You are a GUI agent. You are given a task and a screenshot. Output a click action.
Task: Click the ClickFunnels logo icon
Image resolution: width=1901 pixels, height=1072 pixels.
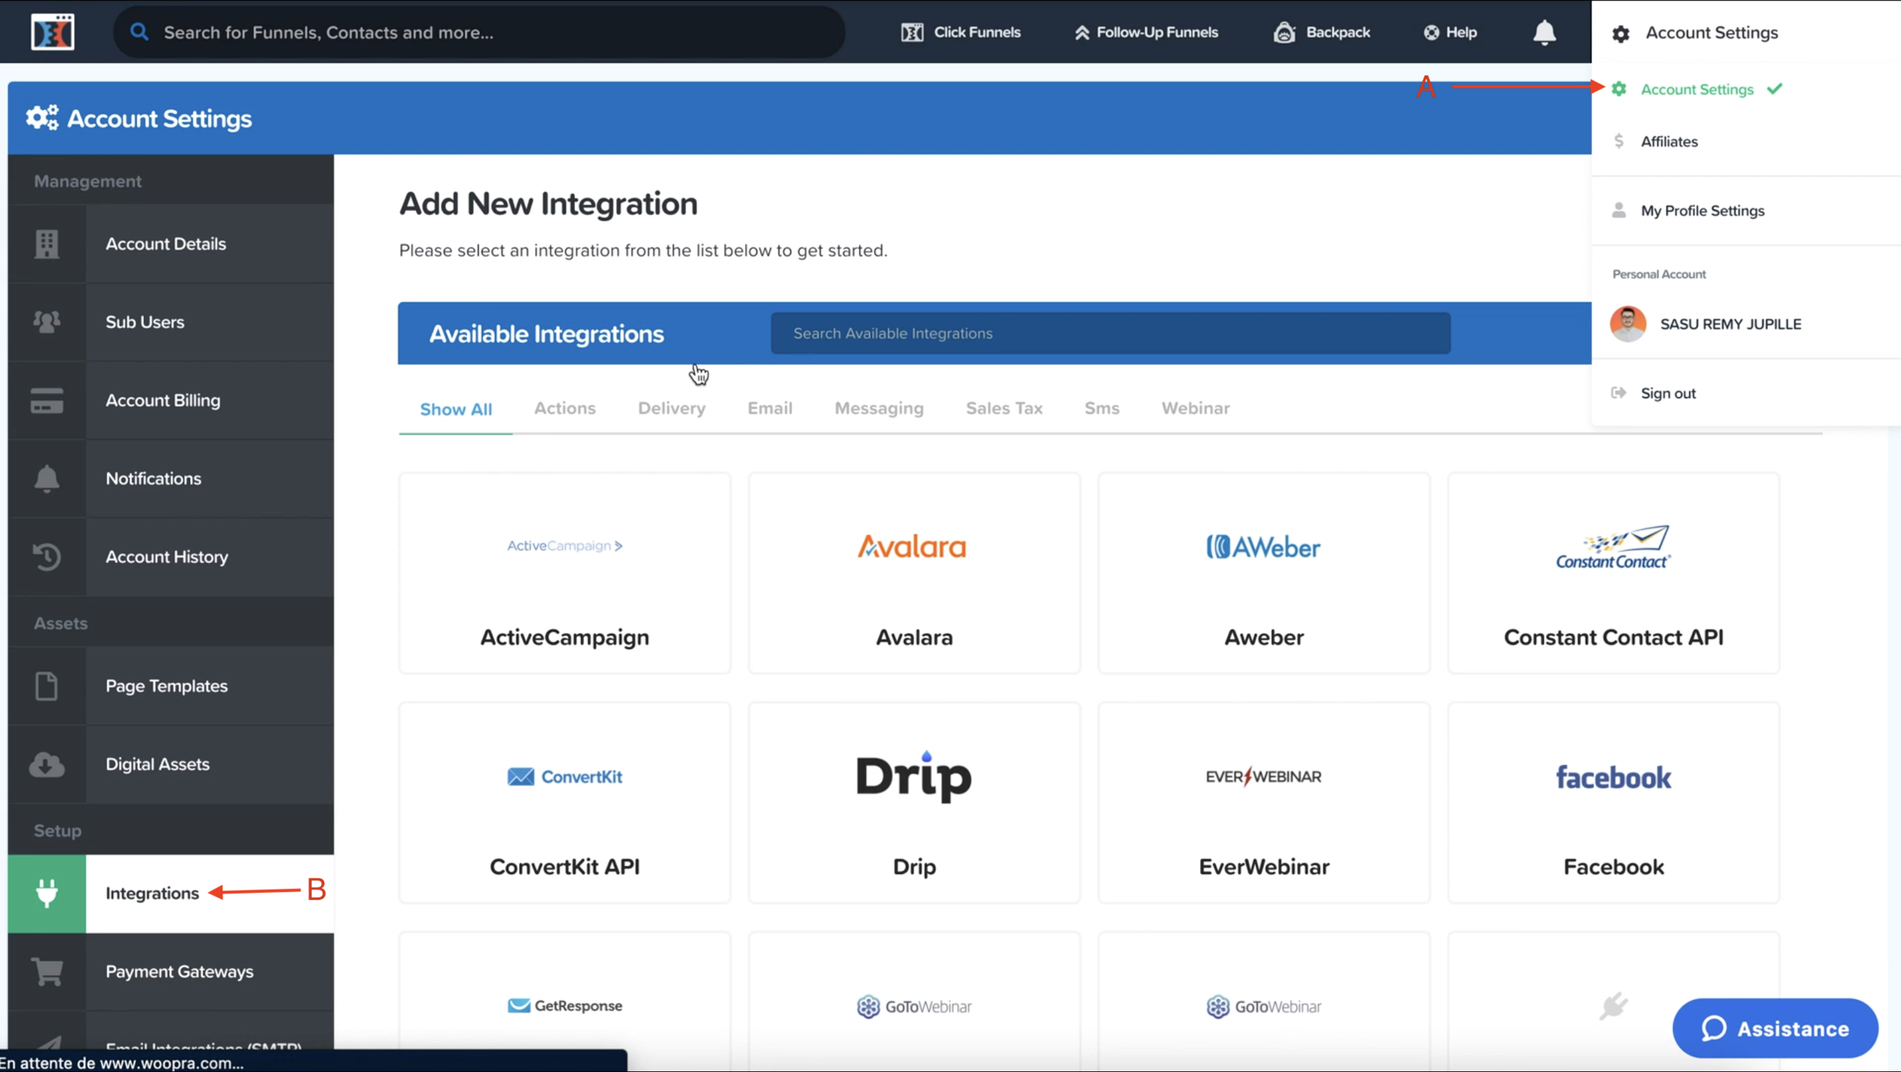coord(52,32)
